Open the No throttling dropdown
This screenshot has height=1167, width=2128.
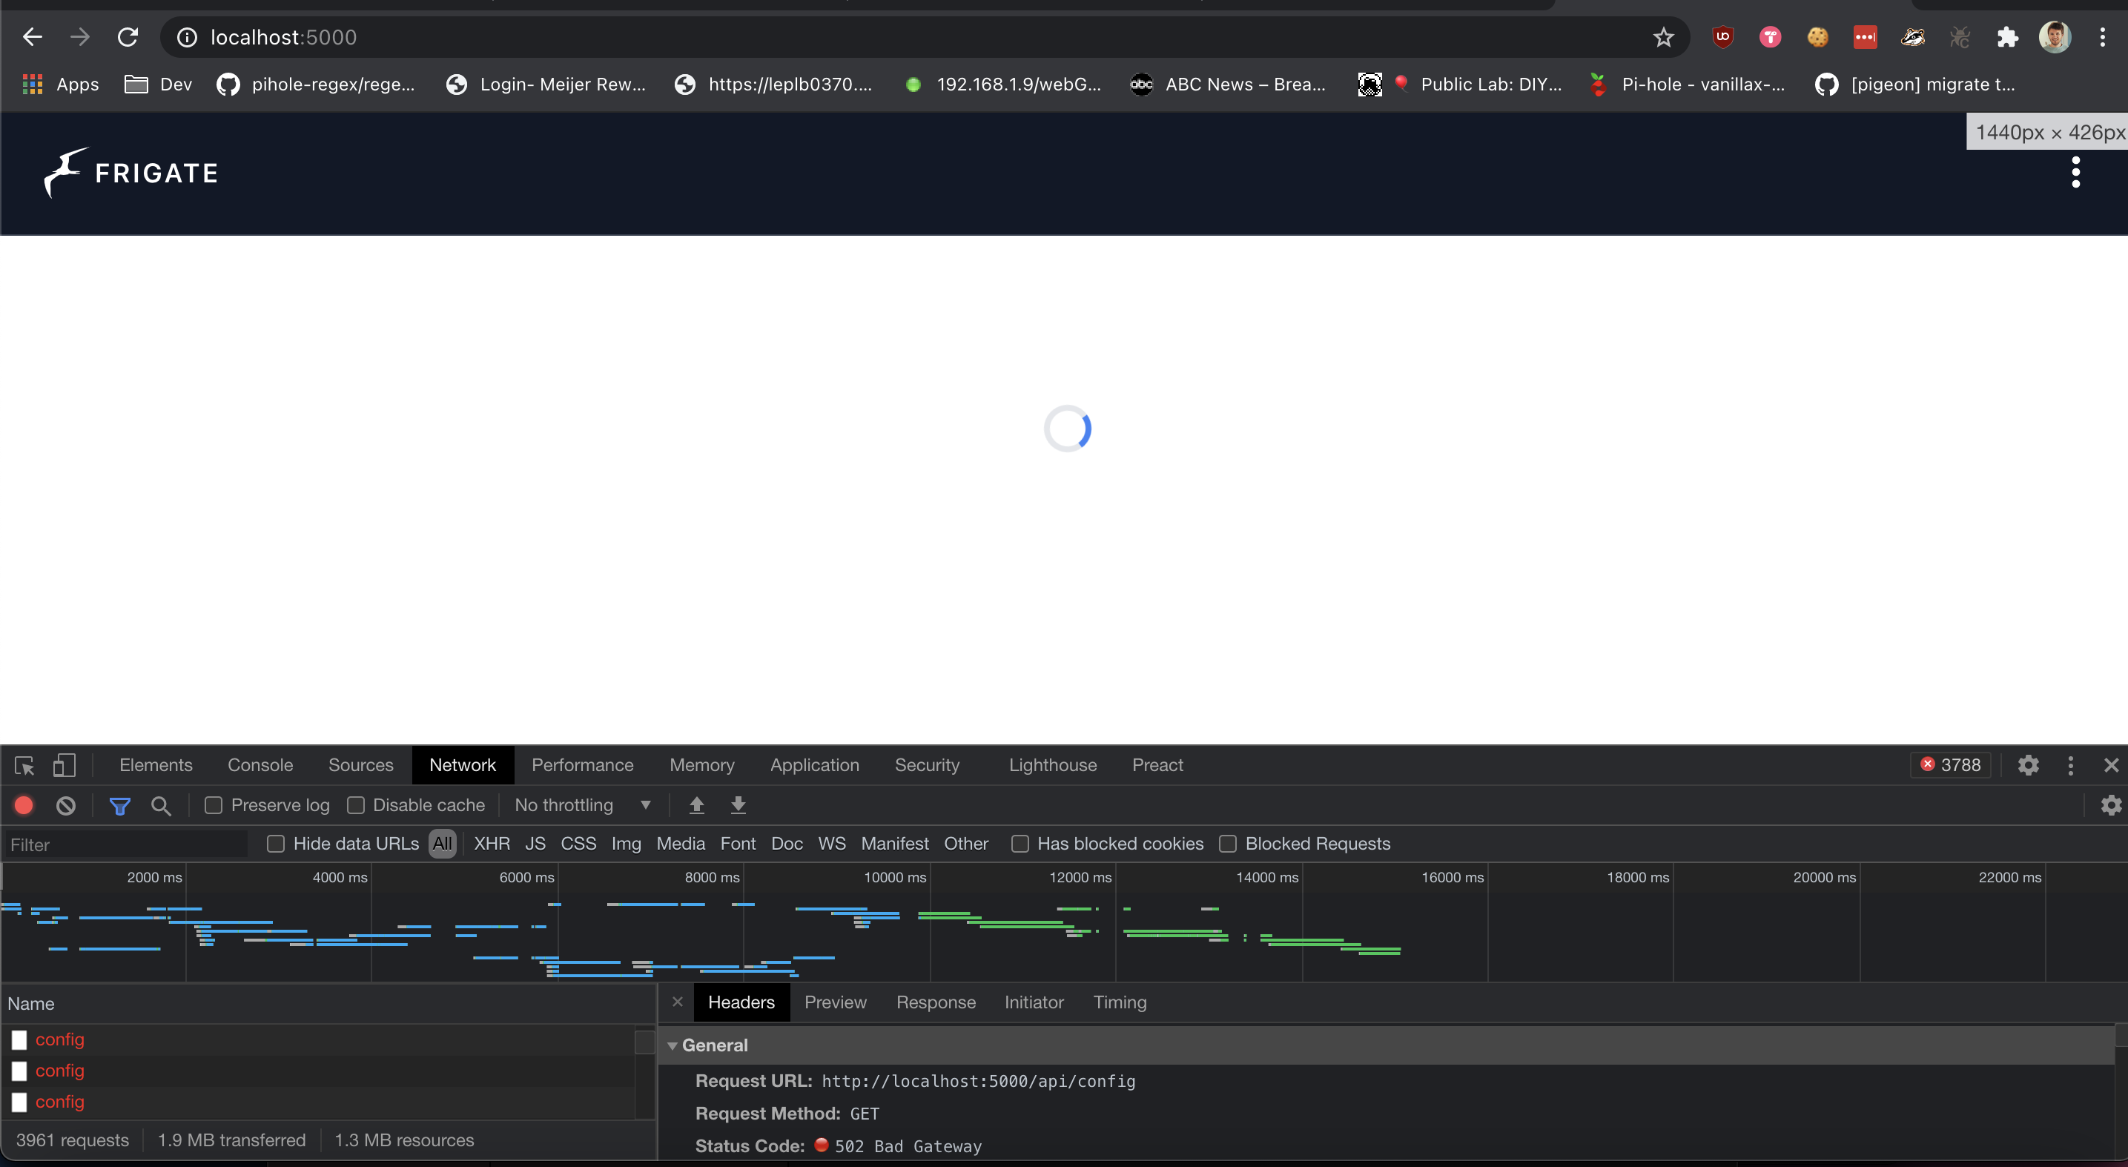coord(584,805)
